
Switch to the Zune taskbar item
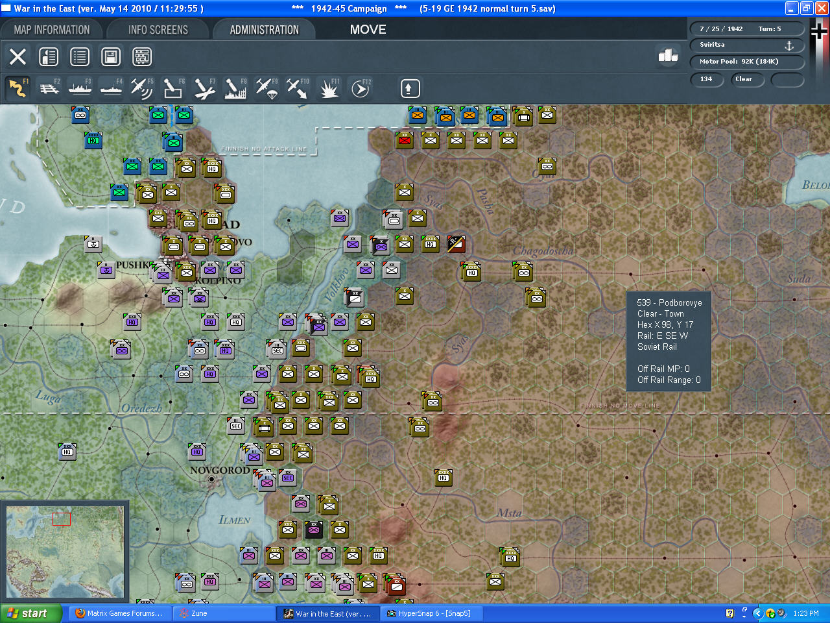224,613
